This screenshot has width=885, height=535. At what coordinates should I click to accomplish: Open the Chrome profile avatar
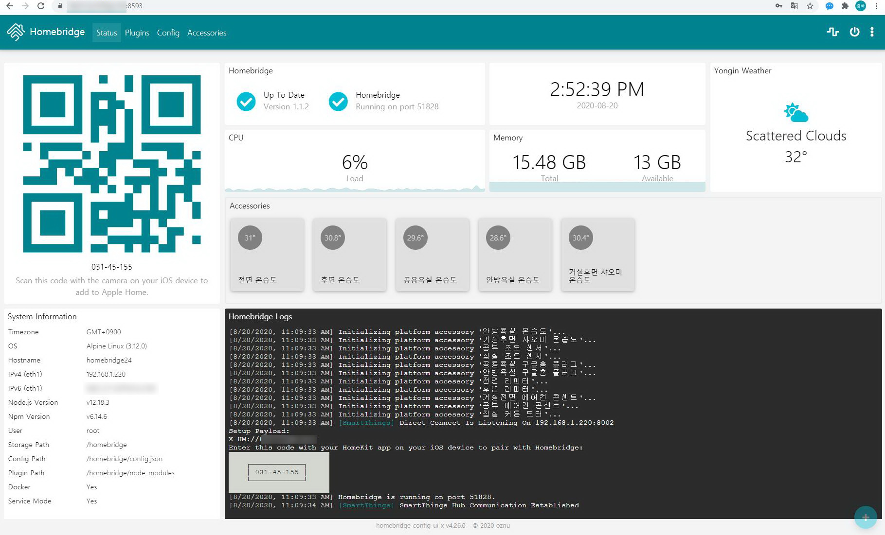861,6
